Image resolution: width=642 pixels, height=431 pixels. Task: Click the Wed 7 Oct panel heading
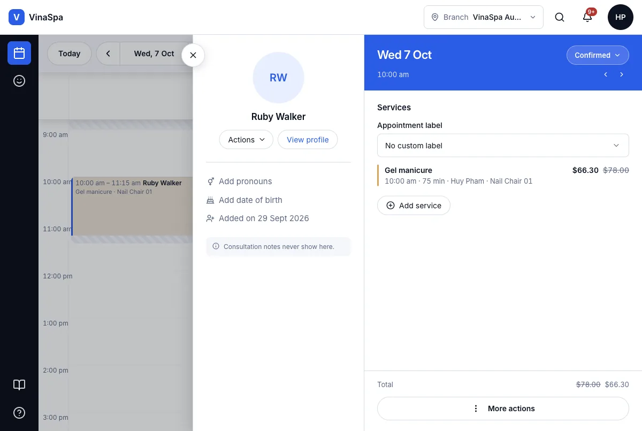pyautogui.click(x=404, y=55)
